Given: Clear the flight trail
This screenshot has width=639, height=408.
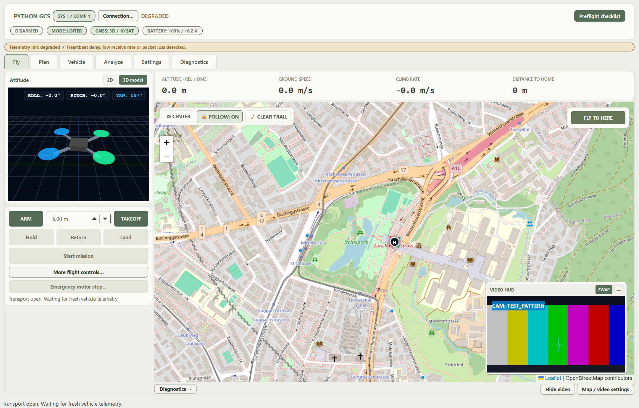Looking at the screenshot, I should click(x=269, y=116).
